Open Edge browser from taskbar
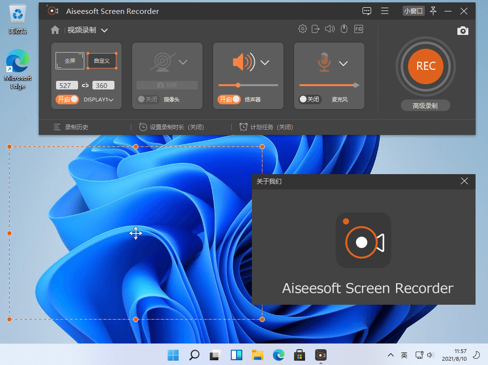This screenshot has height=365, width=488. pyautogui.click(x=279, y=355)
